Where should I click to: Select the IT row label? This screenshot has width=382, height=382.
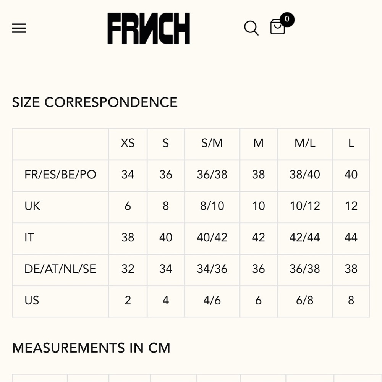point(29,237)
